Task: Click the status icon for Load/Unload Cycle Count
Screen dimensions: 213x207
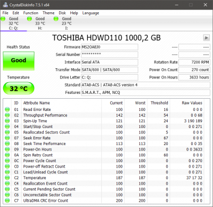Action: click(7, 172)
